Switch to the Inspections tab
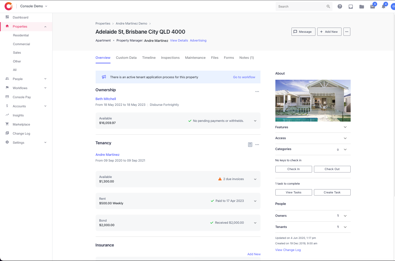Screen dimensions: 395x261 (170, 58)
